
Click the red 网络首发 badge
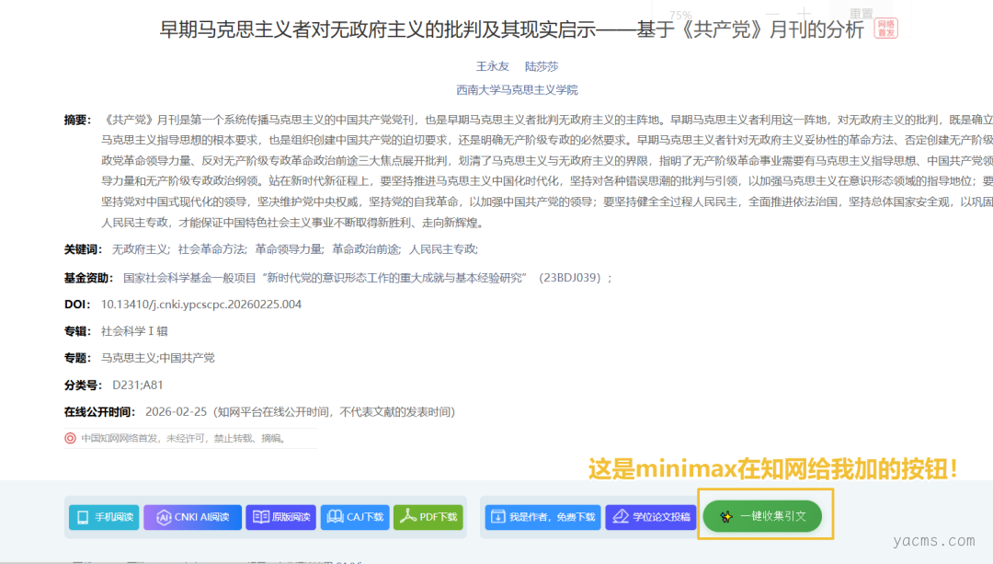click(885, 28)
